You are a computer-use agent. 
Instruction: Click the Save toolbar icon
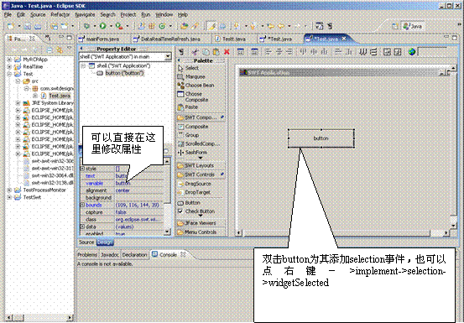pos(27,26)
